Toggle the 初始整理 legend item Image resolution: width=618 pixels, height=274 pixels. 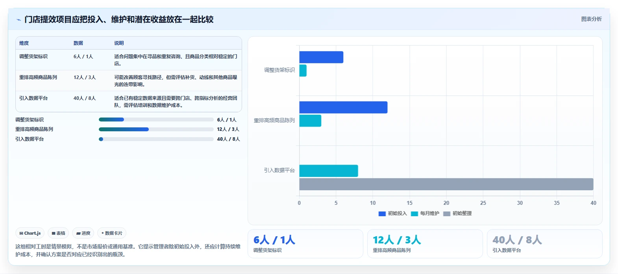pos(457,213)
